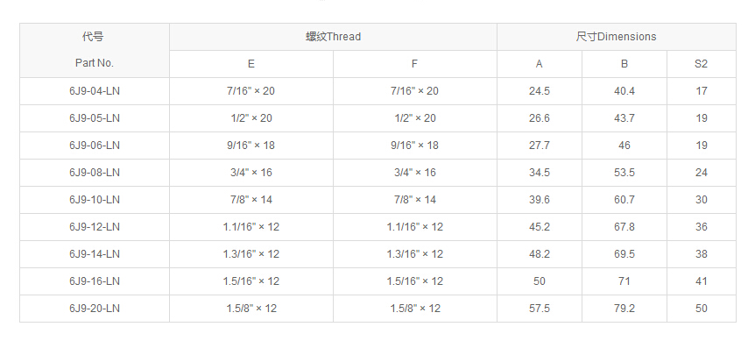Screen dimensions: 755x341
Task: Click the Dimensions column group header
Action: click(x=617, y=37)
